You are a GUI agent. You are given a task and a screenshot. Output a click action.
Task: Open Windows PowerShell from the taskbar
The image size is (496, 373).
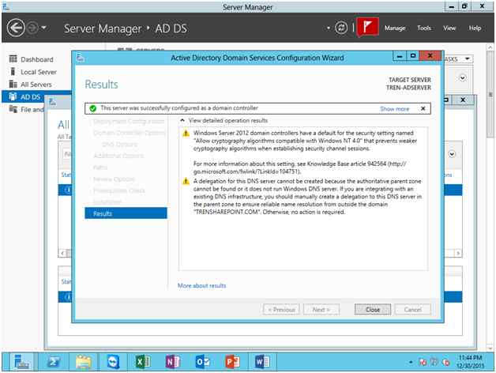point(54,362)
